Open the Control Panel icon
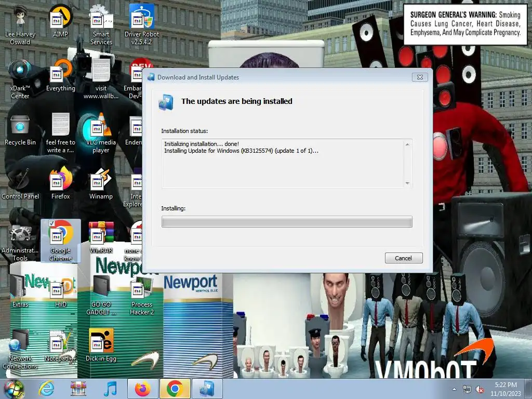Image resolution: width=532 pixels, height=399 pixels. pos(20,183)
